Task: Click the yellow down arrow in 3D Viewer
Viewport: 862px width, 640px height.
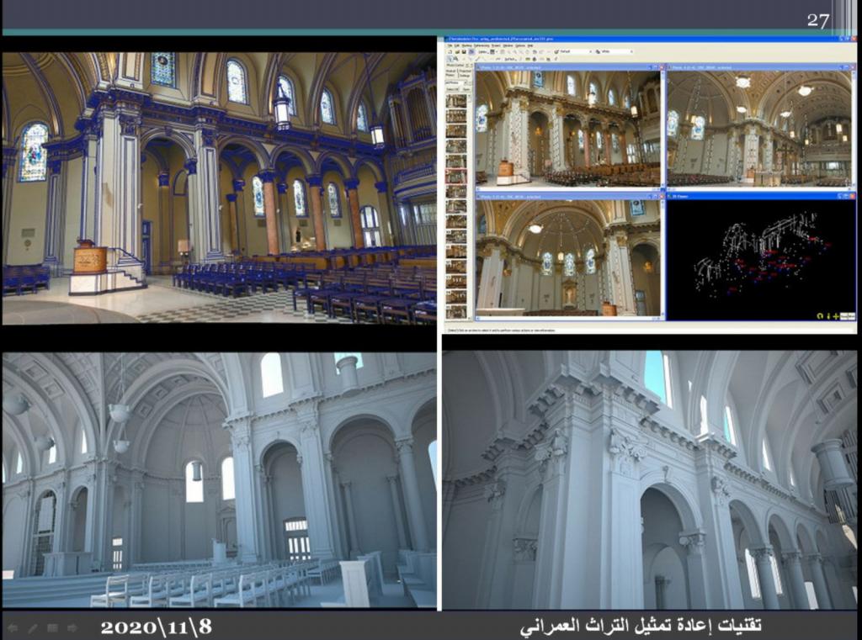Action: tap(829, 315)
